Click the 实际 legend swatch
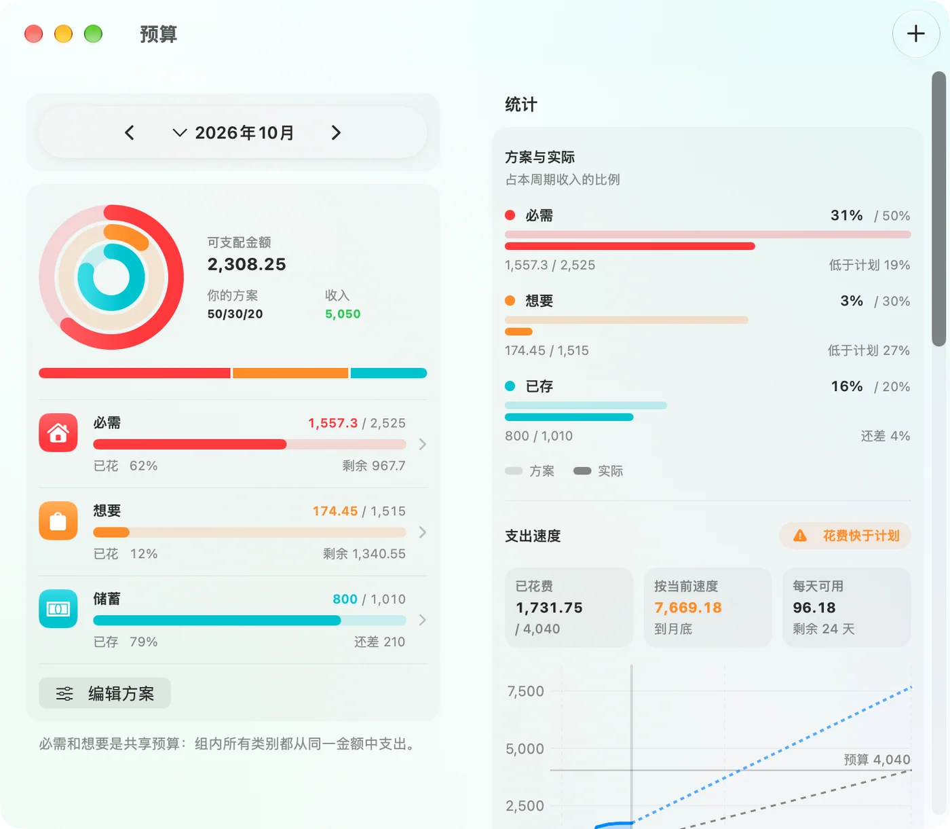 582,471
